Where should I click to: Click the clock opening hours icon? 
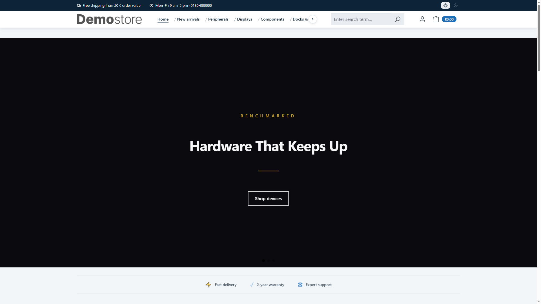tap(151, 5)
